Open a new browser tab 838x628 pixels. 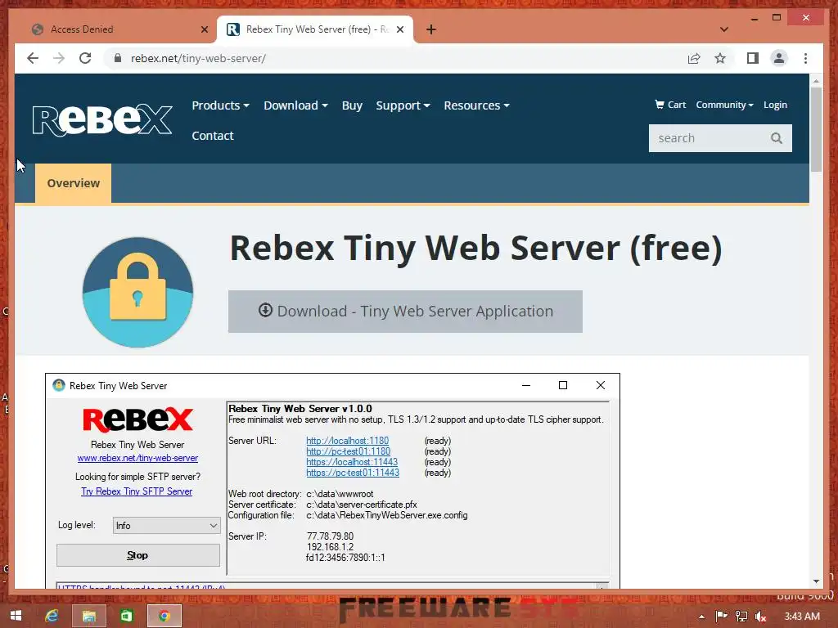pyautogui.click(x=431, y=29)
